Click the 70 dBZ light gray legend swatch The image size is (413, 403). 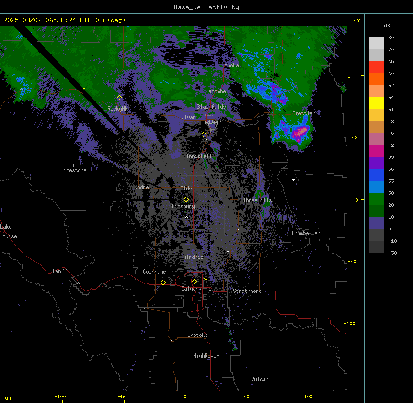pyautogui.click(x=377, y=44)
